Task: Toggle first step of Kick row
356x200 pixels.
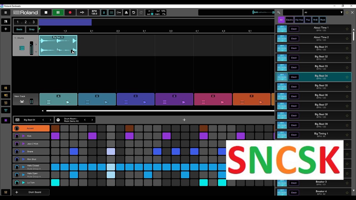Action: click(55, 136)
